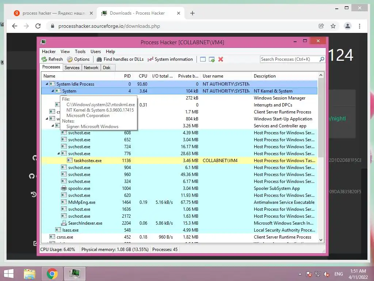This screenshot has height=281, width=374.
Task: Click process list scrollbar down arrow
Action: [x=321, y=240]
